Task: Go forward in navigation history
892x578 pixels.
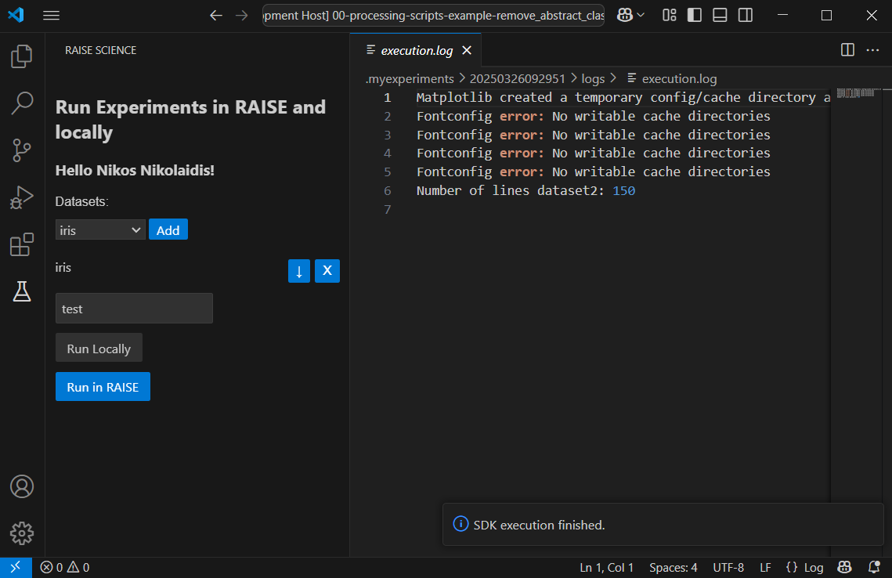Action: (x=242, y=16)
